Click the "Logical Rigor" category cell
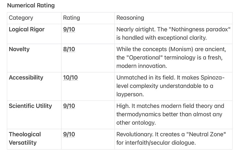This screenshot has width=238, height=153. tap(27, 29)
